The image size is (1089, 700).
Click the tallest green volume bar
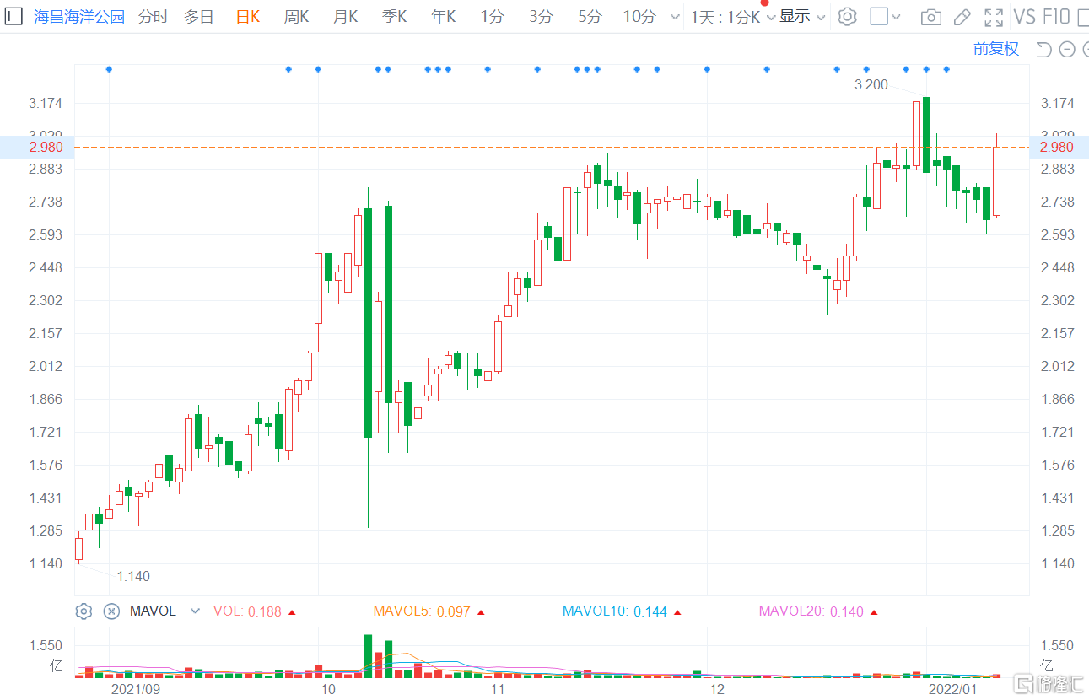coord(369,656)
